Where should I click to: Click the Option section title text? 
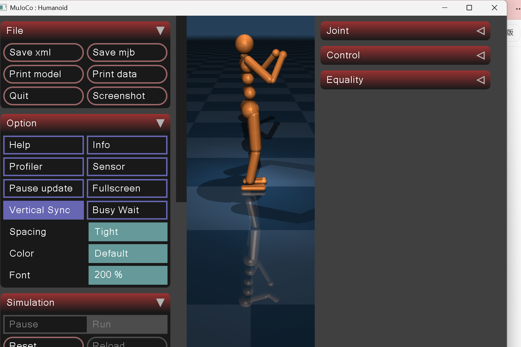(22, 123)
